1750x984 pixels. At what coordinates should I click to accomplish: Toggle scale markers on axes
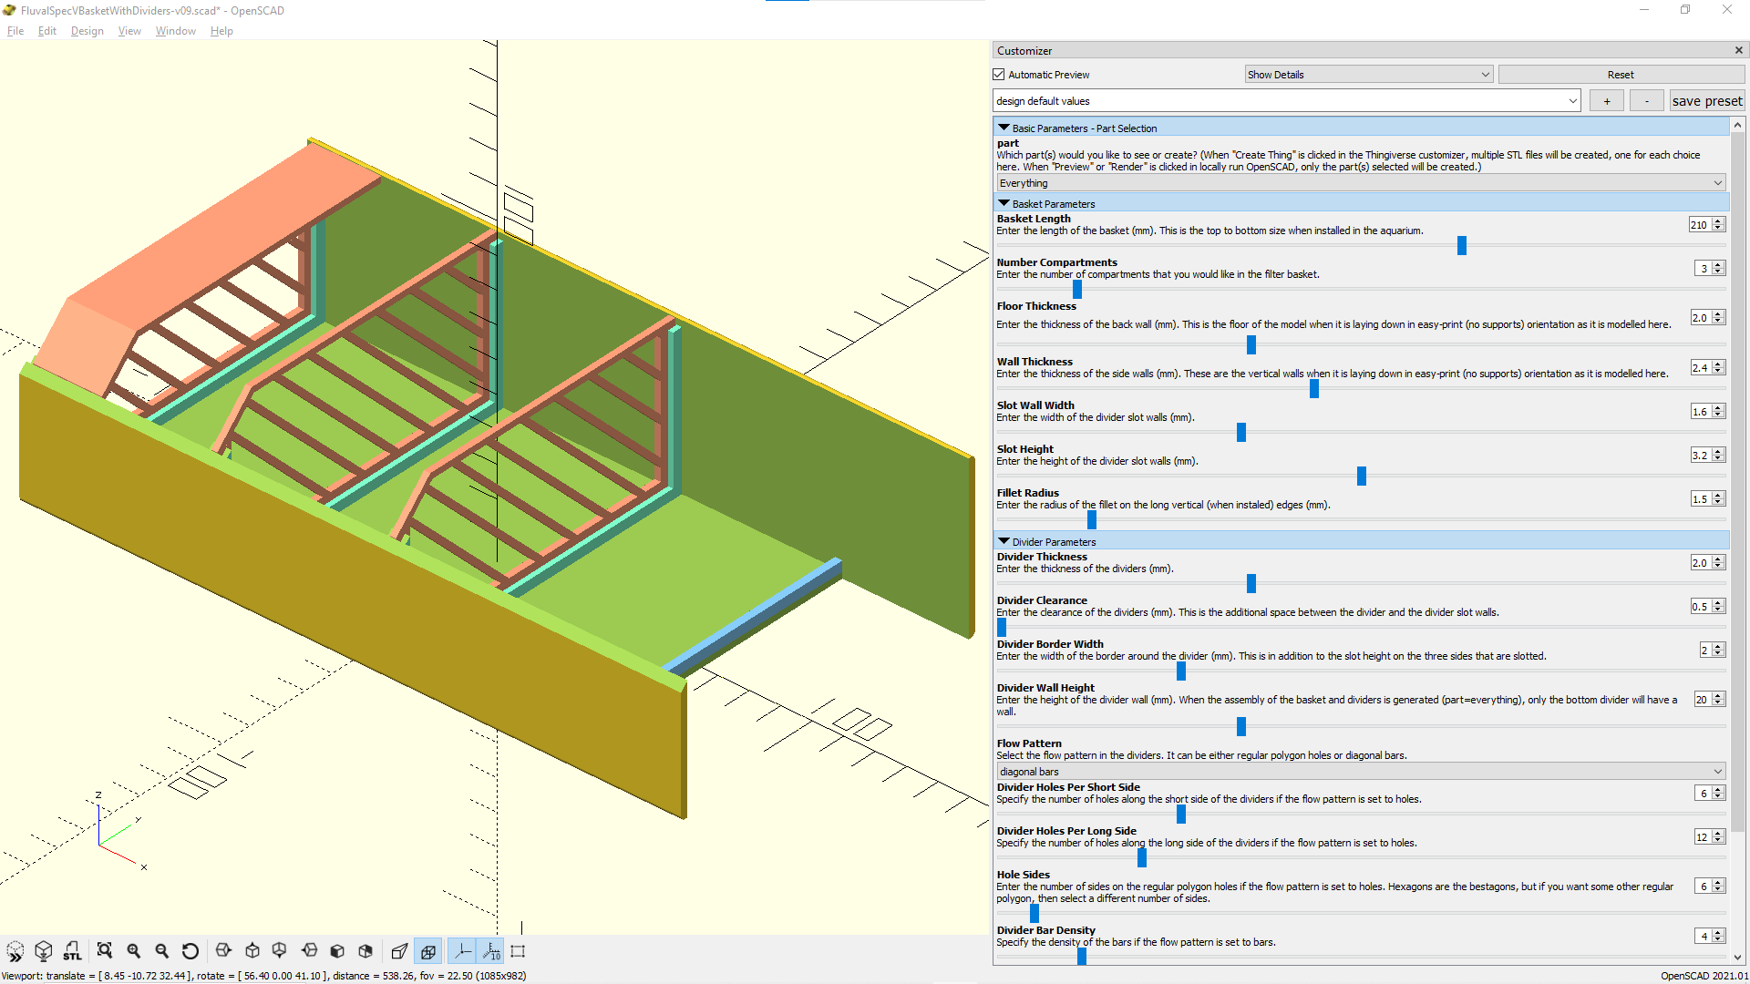click(491, 951)
